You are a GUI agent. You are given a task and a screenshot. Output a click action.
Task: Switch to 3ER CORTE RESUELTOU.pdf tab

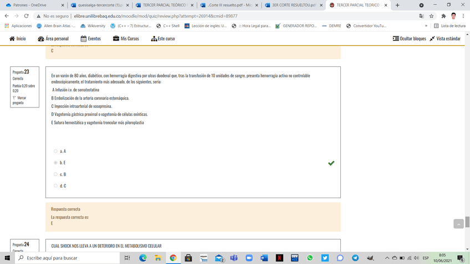point(294,5)
